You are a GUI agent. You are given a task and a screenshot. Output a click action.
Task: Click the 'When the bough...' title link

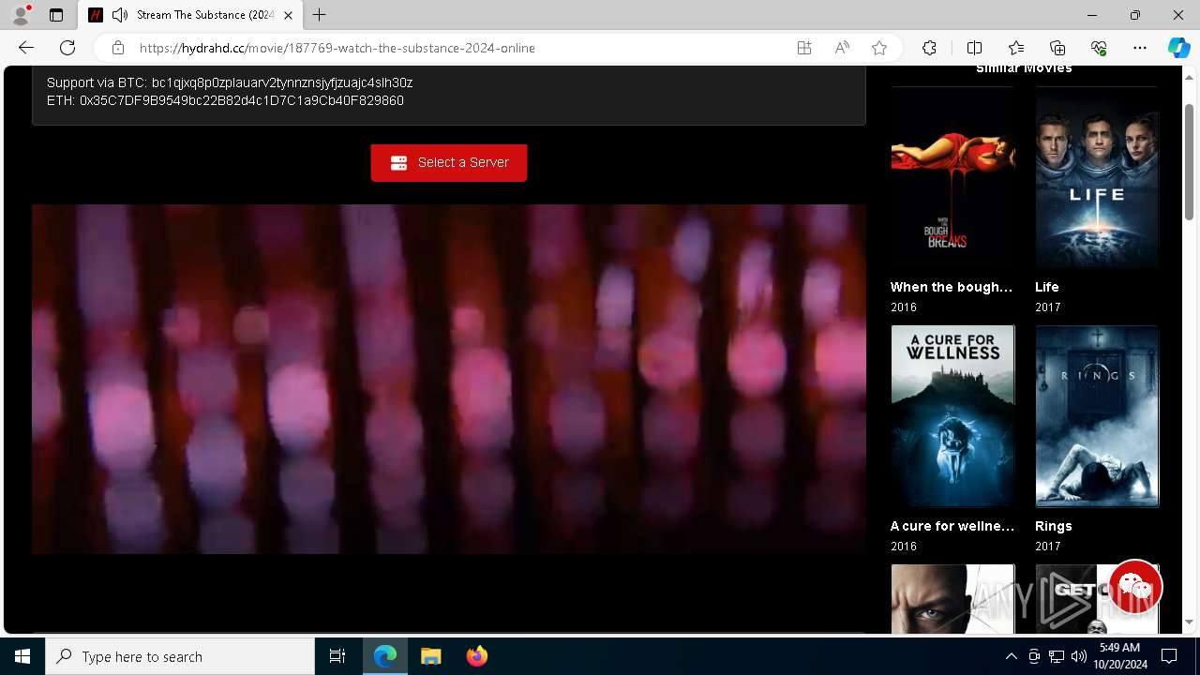click(952, 287)
